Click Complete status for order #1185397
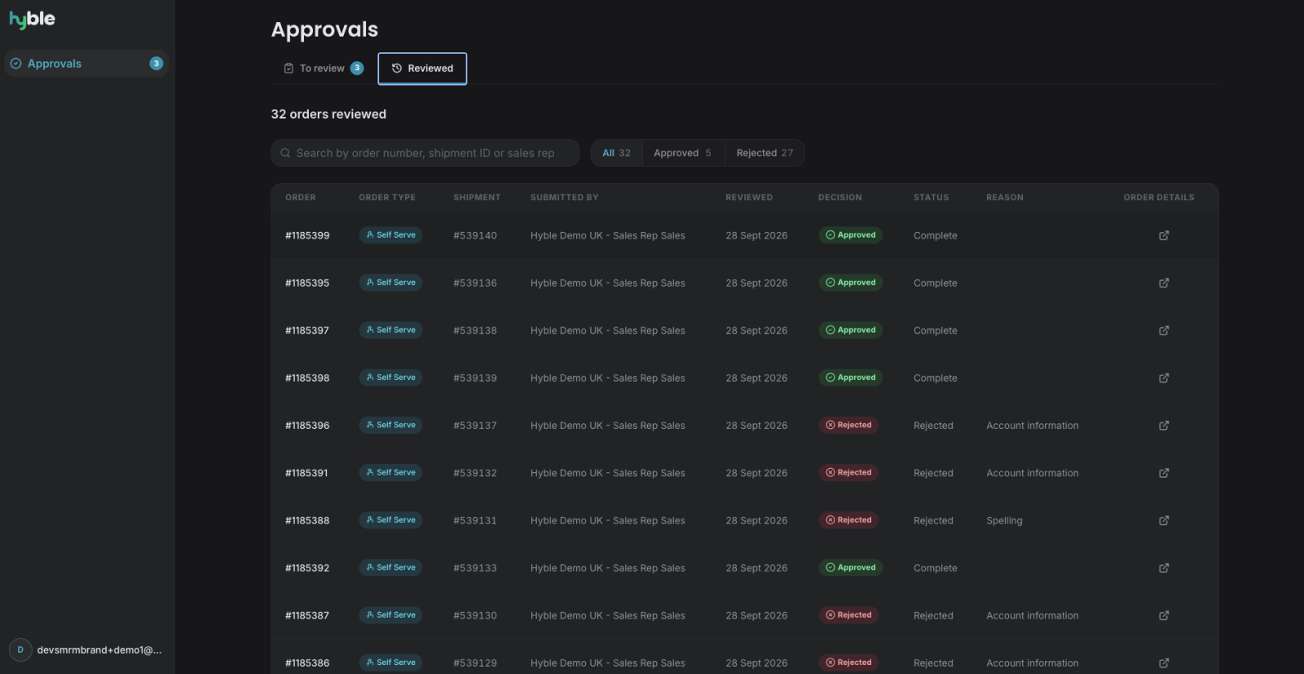This screenshot has height=674, width=1304. click(x=935, y=330)
